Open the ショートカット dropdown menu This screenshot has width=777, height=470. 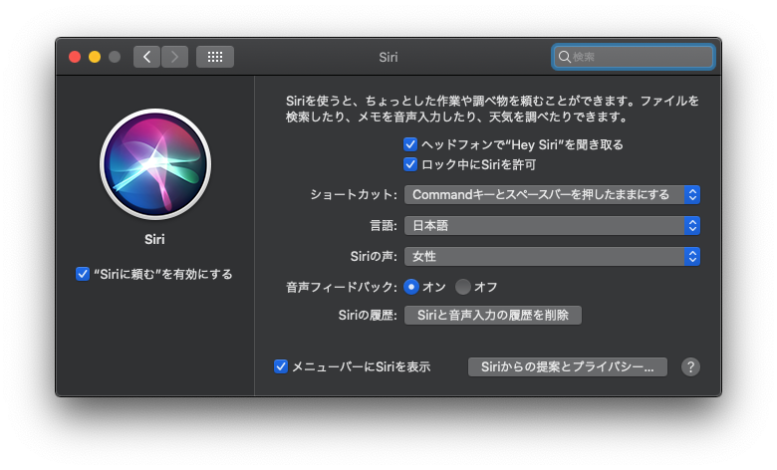click(552, 194)
